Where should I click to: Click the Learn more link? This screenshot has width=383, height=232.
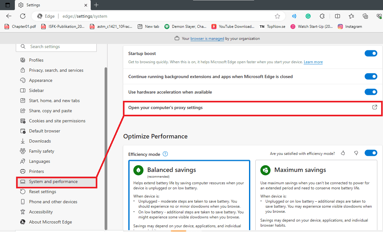(x=313, y=62)
